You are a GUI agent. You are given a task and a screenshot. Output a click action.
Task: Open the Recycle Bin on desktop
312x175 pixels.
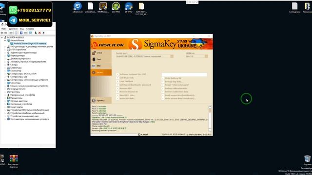click(308, 160)
